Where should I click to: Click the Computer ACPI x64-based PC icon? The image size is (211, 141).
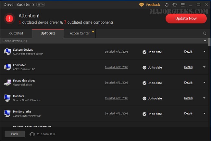point(7,67)
